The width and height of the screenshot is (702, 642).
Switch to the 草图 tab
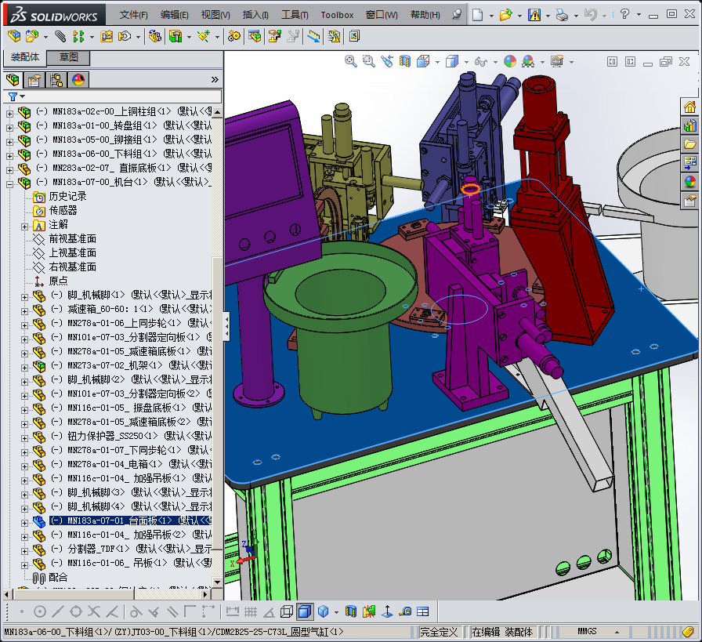(69, 57)
